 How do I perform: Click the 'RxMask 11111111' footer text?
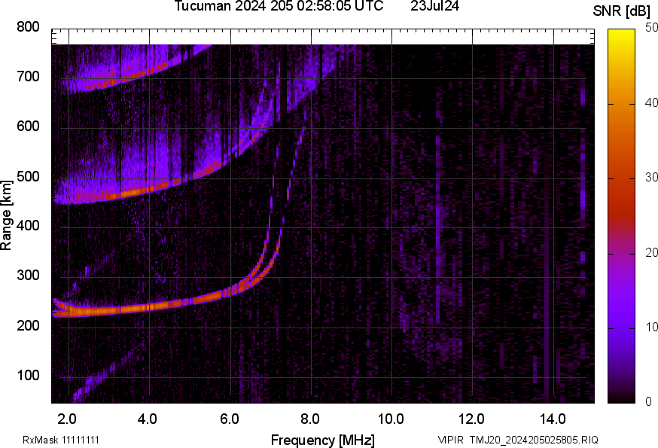(x=61, y=440)
